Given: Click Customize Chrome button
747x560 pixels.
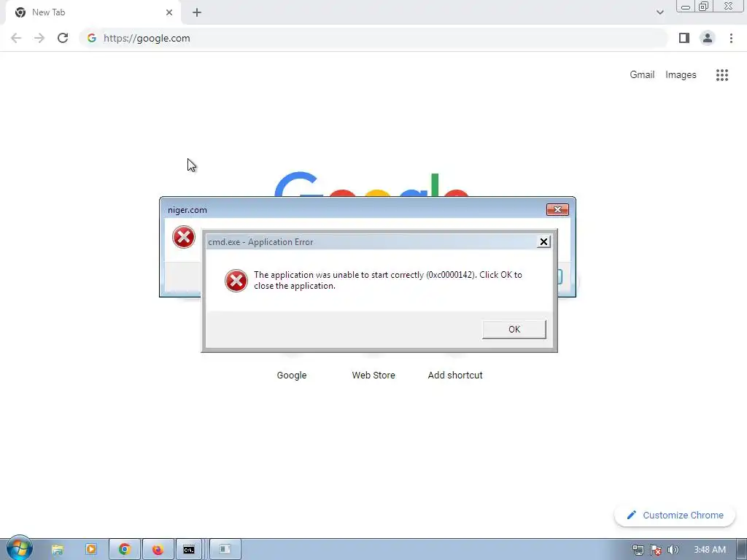Looking at the screenshot, I should pyautogui.click(x=675, y=516).
